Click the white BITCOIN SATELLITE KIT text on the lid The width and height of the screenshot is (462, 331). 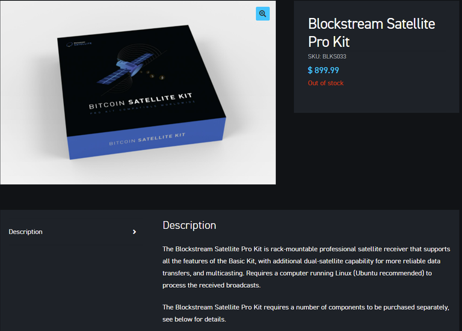coord(141,101)
